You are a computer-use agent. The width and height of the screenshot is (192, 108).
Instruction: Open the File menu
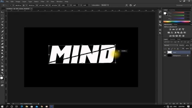(x=7, y=1)
